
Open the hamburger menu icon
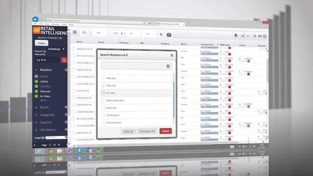pyautogui.click(x=74, y=32)
